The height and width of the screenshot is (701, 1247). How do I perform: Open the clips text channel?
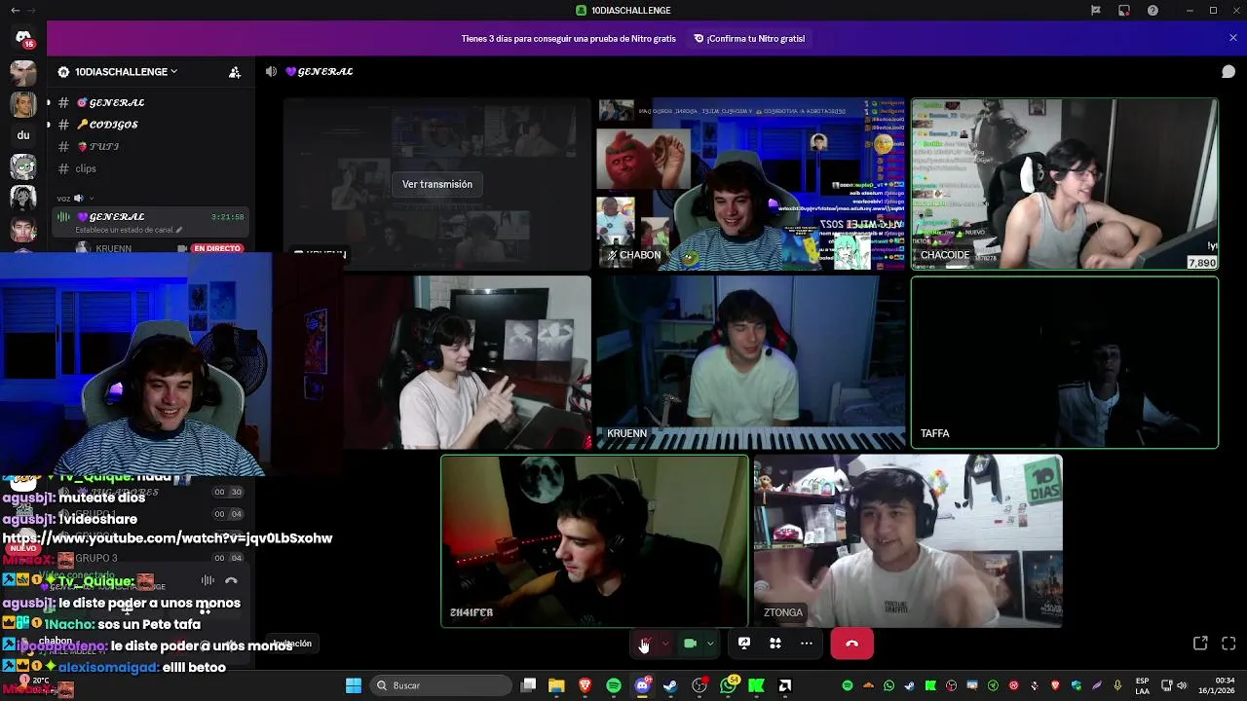click(151, 168)
